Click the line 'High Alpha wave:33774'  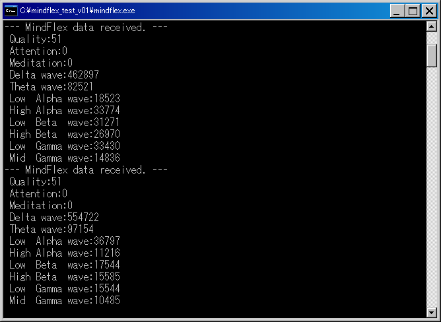click(65, 110)
